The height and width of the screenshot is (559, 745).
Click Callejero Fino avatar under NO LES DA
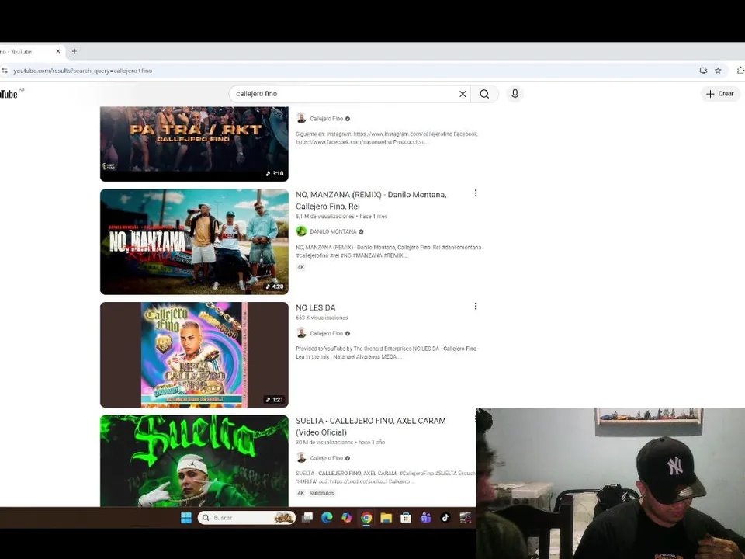point(301,333)
